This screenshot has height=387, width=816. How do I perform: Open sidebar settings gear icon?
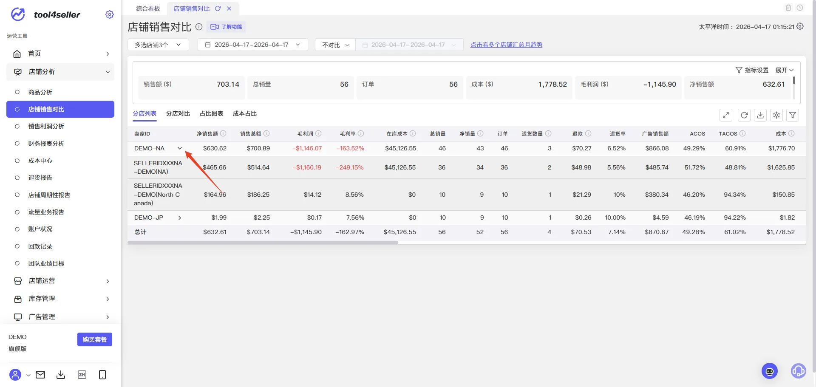[x=110, y=14]
